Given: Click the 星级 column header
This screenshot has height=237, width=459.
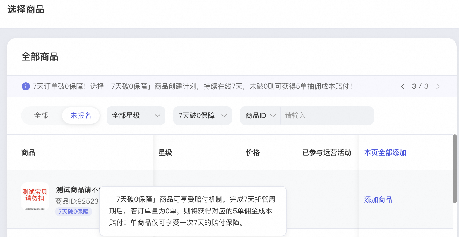Looking at the screenshot, I should tap(165, 153).
